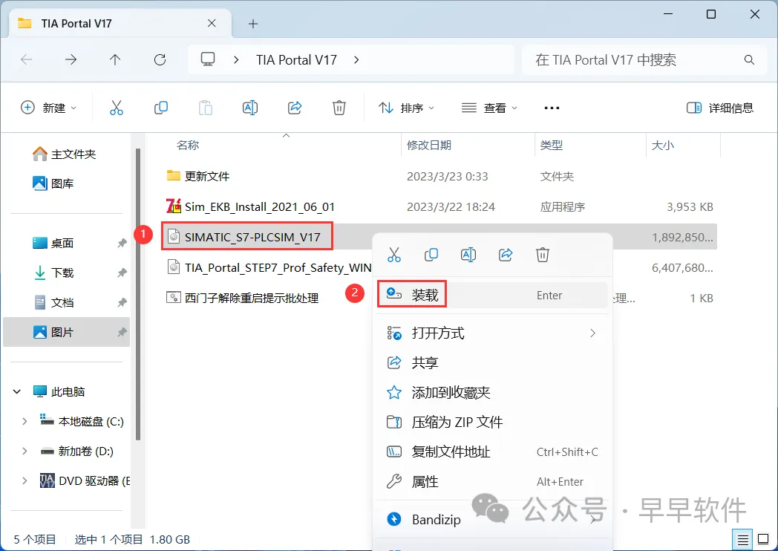Choose 添加到收藏夹 in the context menu

(491, 393)
